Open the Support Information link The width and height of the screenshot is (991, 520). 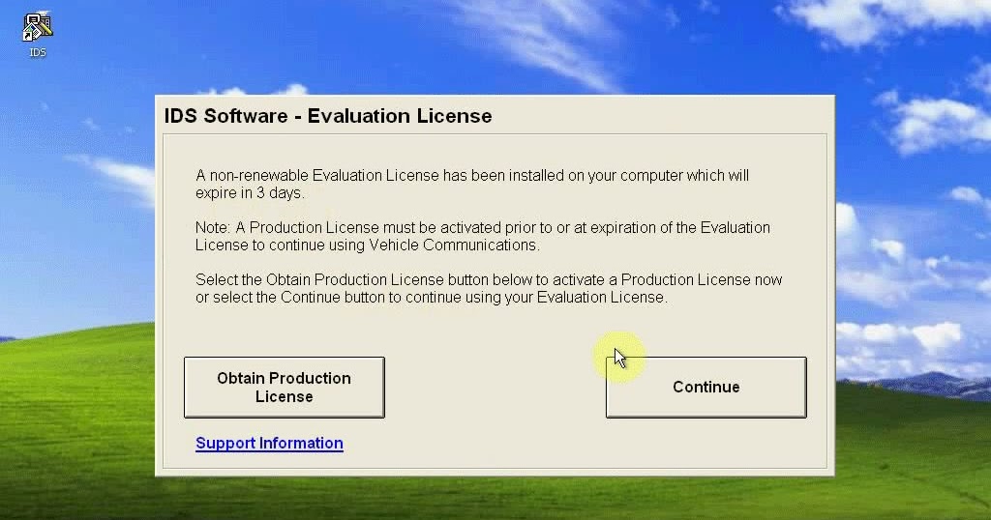pos(269,443)
